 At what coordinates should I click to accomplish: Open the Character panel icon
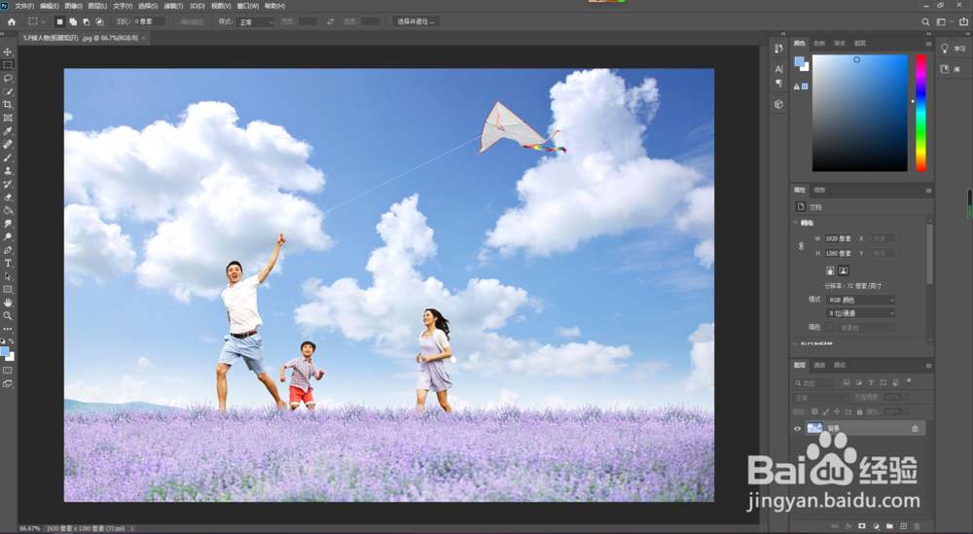coord(778,69)
